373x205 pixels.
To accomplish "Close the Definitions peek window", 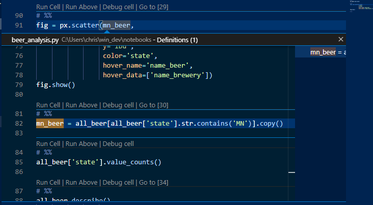I will point(341,39).
